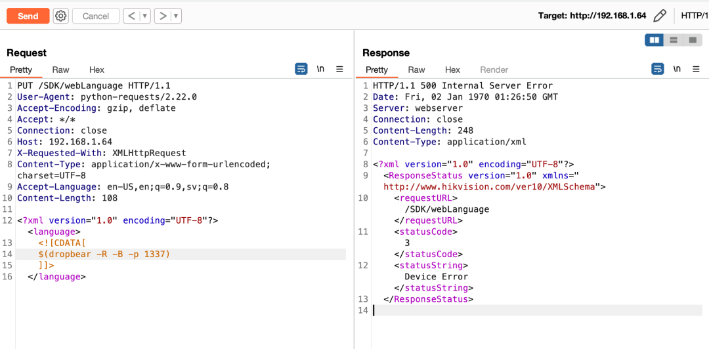Click the Host: 192.168.1.64 header
This screenshot has width=709, height=349.
point(64,142)
